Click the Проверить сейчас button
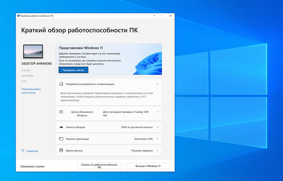 74,70
